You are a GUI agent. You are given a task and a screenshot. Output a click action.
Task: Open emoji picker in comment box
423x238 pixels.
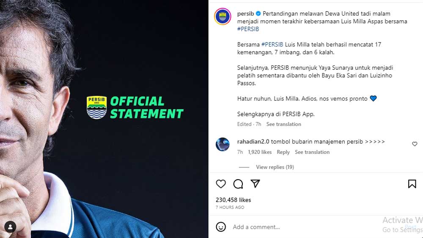221,227
